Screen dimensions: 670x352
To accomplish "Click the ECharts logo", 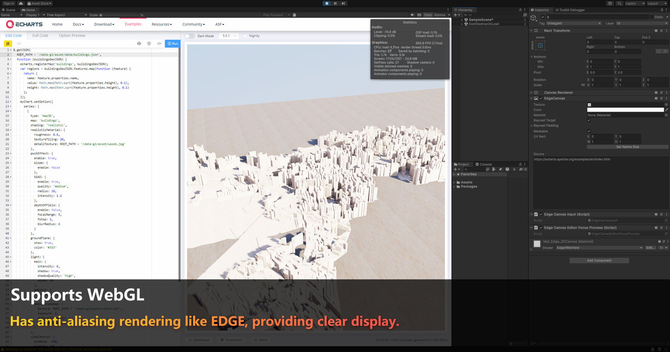I will point(25,25).
